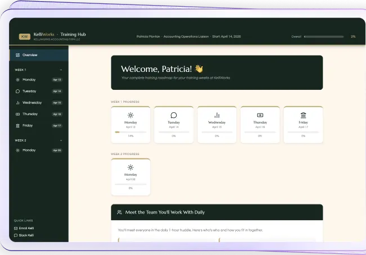Select Week 1 Monday in sidebar
The image size is (366, 255).
[39, 80]
